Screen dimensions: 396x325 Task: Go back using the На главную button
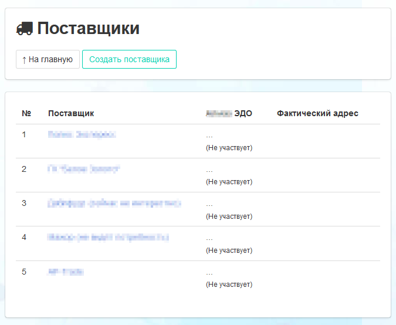tap(48, 59)
